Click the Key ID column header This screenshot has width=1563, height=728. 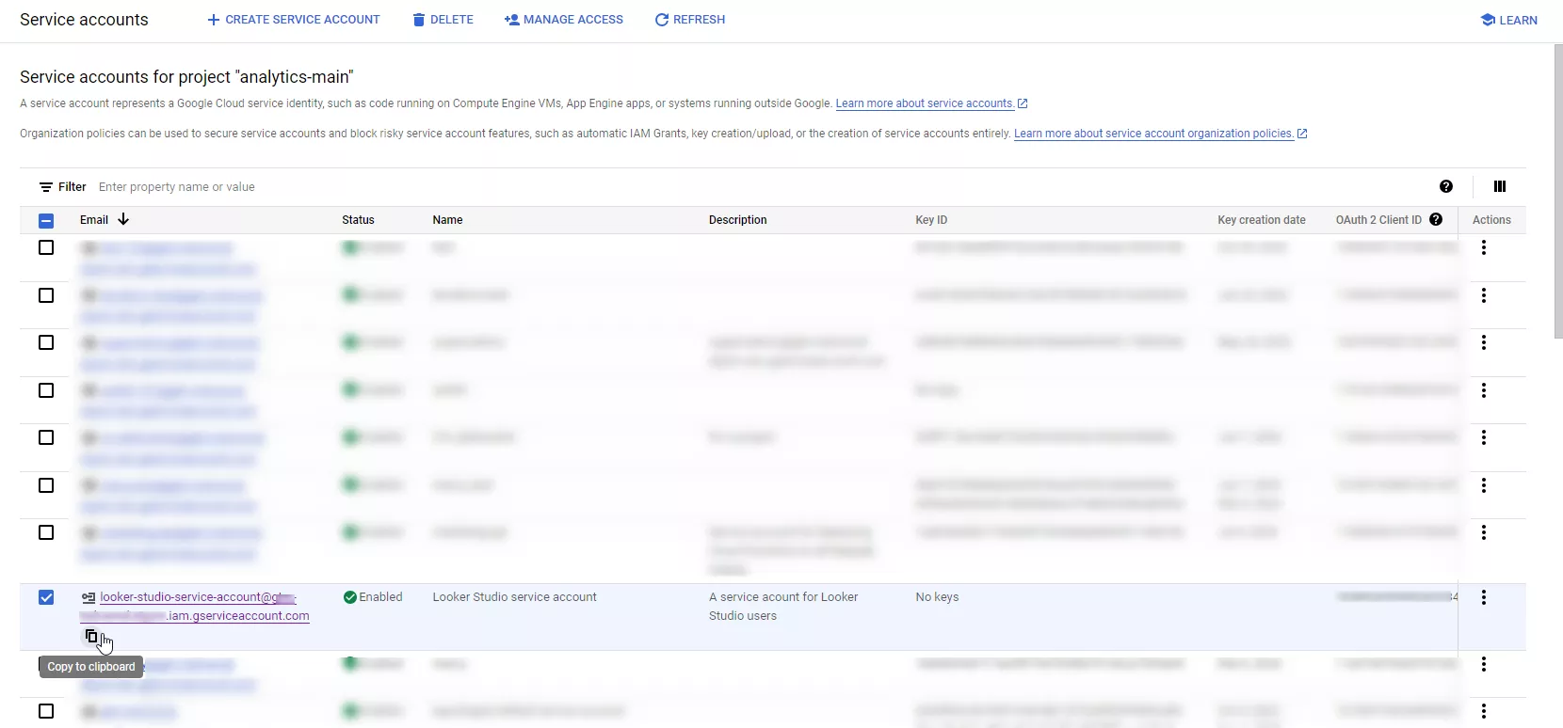click(931, 220)
